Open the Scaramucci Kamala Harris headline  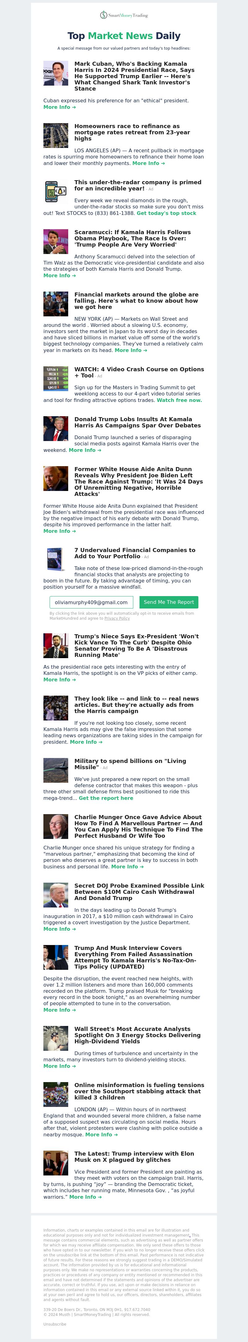(x=132, y=238)
